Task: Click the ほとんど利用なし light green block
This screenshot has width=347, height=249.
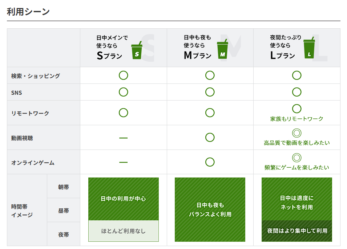Action: coord(124,231)
